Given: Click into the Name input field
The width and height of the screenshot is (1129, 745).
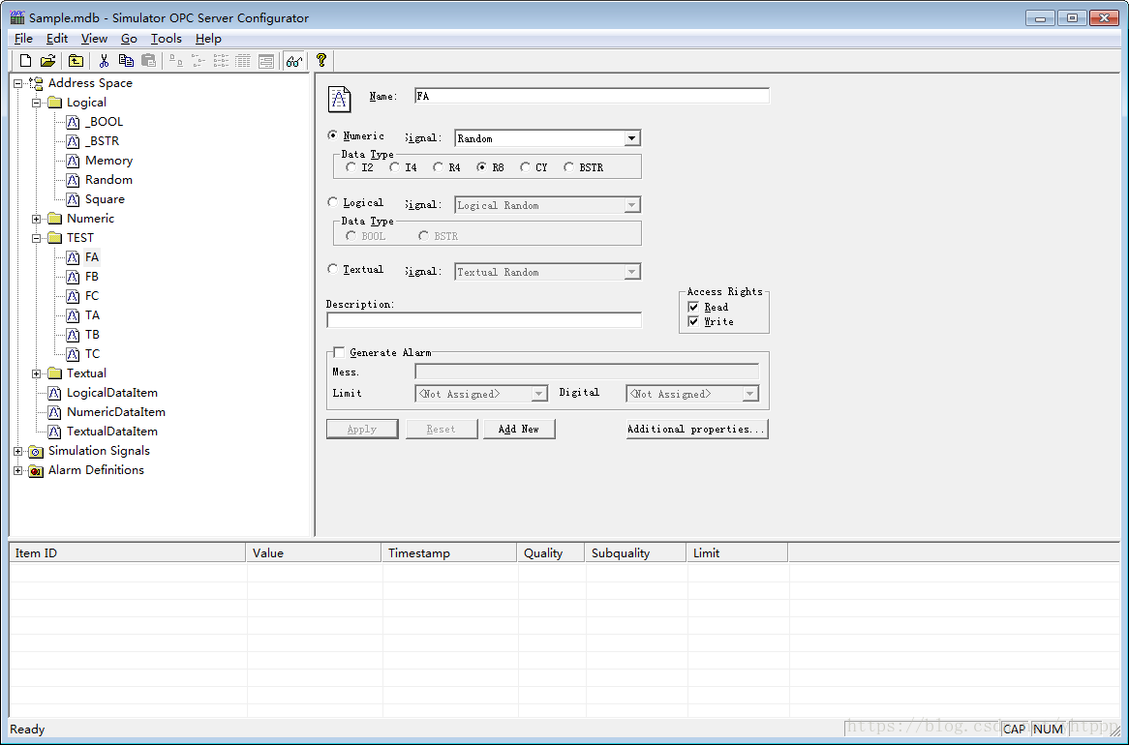Looking at the screenshot, I should tap(592, 96).
